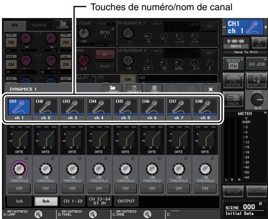Click the 0:00:00 ADMIN time display

click(236, 43)
